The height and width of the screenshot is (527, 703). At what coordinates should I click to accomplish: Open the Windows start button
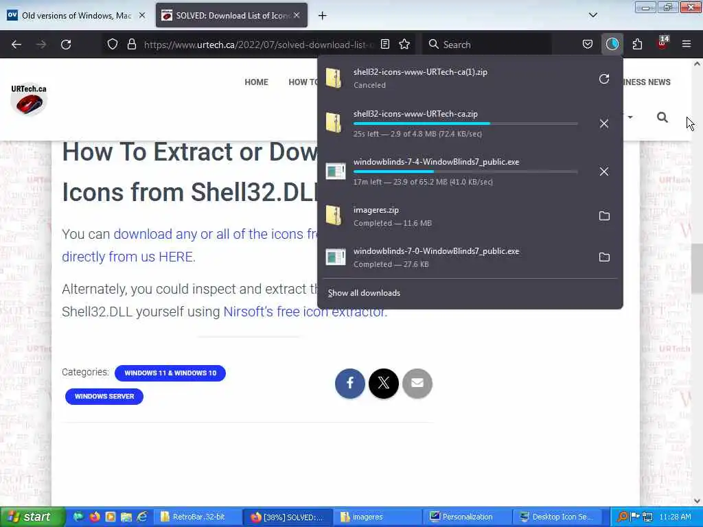32,517
